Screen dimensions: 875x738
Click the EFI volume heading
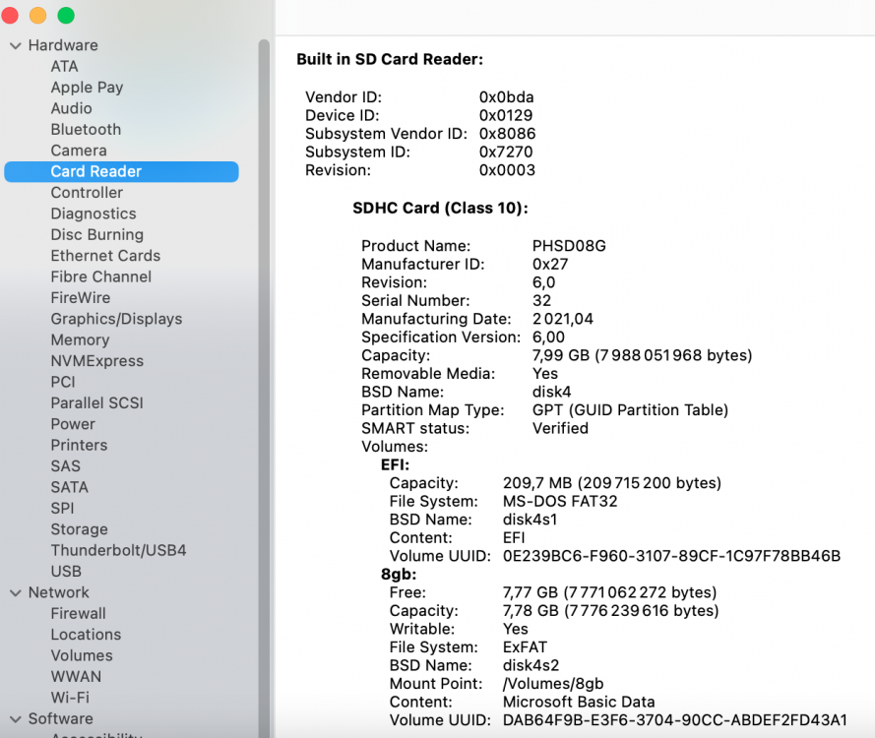[395, 464]
